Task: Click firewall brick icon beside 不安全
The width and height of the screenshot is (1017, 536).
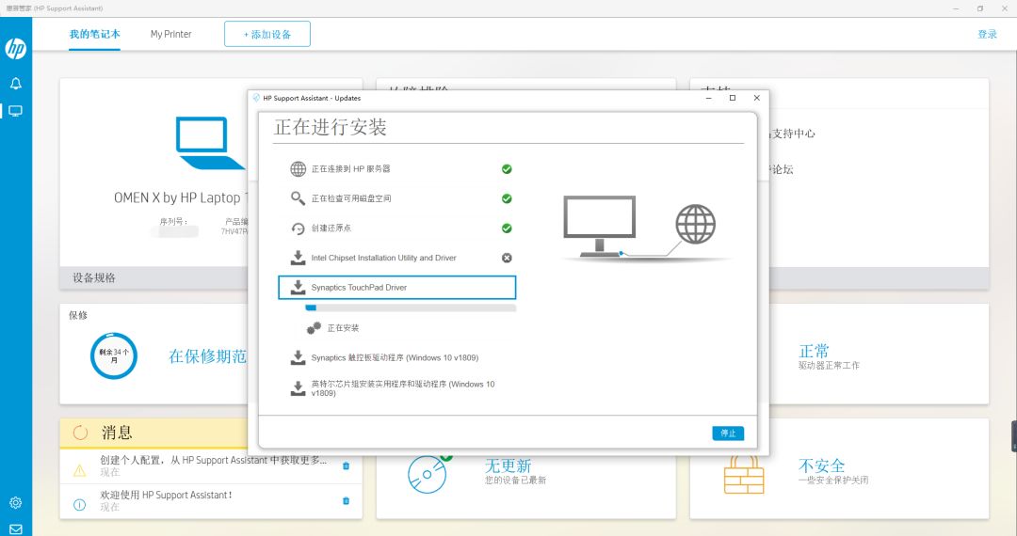Action: 744,476
